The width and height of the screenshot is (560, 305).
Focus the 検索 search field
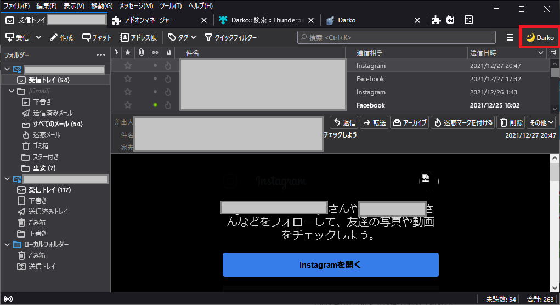396,37
